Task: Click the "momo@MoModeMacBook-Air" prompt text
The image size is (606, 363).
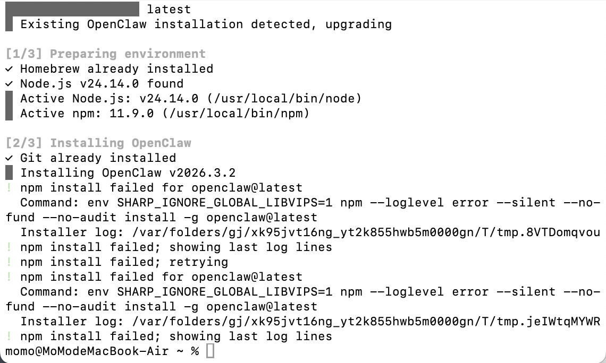Action: (x=87, y=351)
